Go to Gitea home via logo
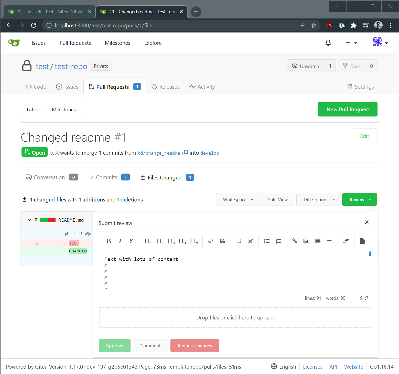The width and height of the screenshot is (399, 374). tap(14, 43)
